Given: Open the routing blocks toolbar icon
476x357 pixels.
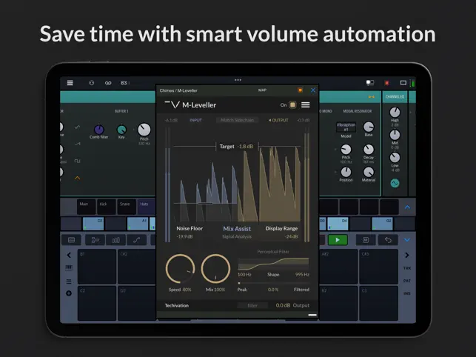Looking at the screenshot, I should (x=95, y=240).
